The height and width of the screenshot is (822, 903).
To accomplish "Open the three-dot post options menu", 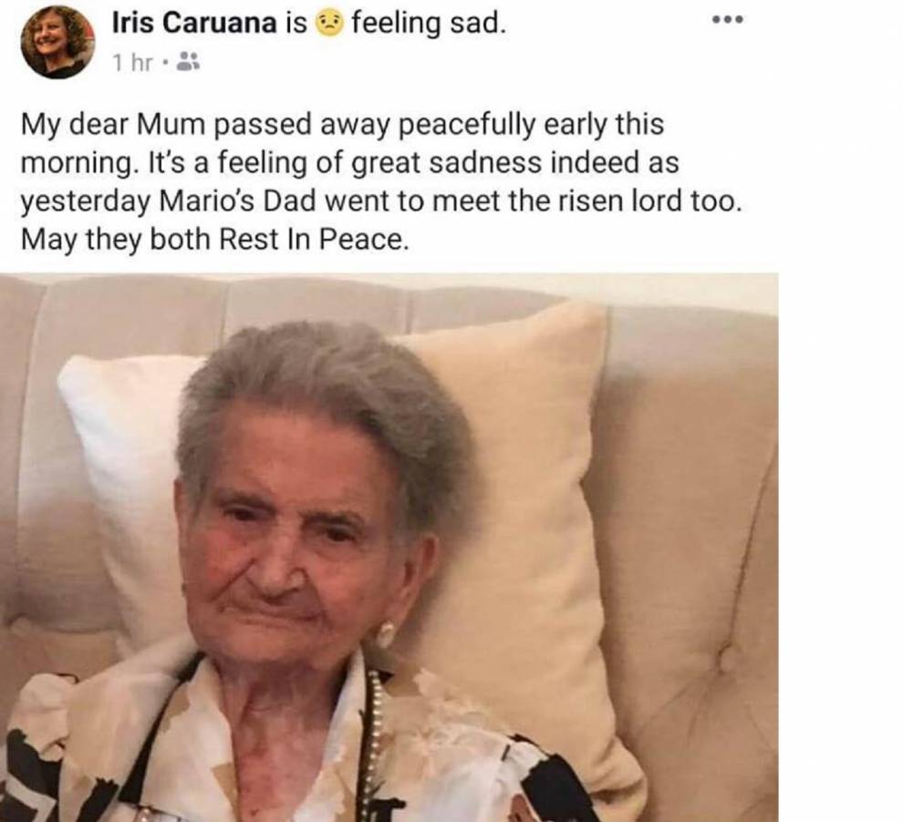I will (727, 20).
